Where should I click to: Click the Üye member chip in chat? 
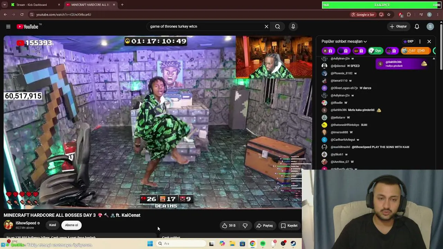point(375,51)
